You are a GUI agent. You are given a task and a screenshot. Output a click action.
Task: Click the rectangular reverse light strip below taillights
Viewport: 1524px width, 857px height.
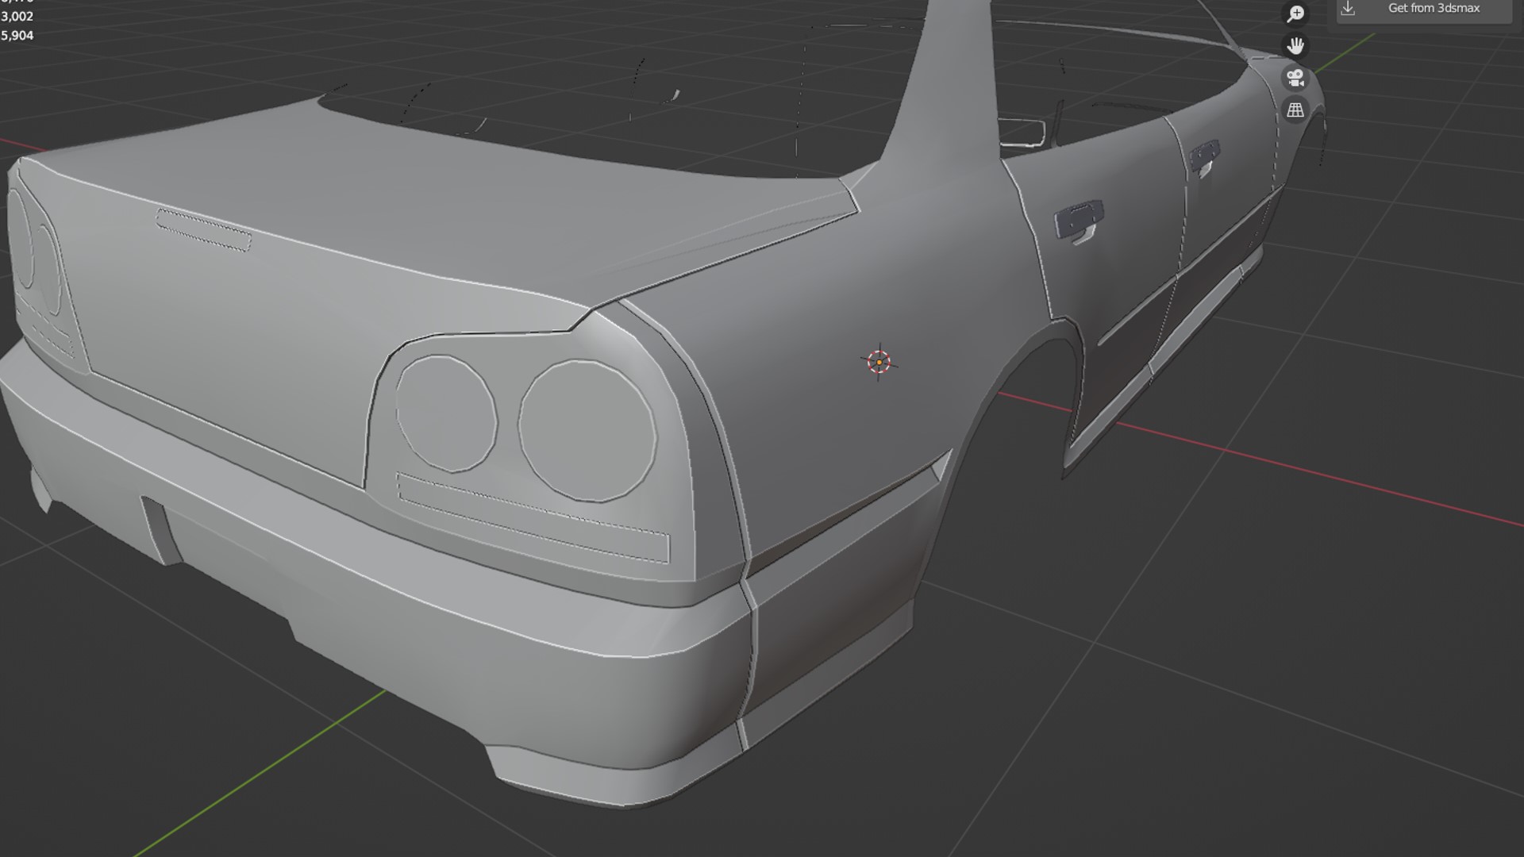[533, 519]
